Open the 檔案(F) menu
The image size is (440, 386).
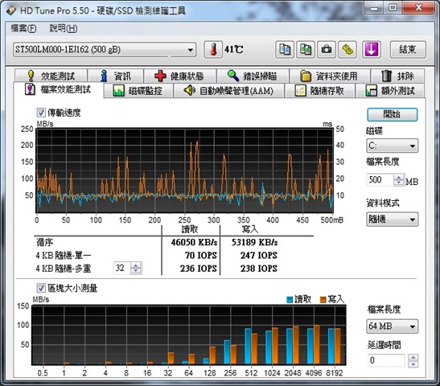click(23, 28)
